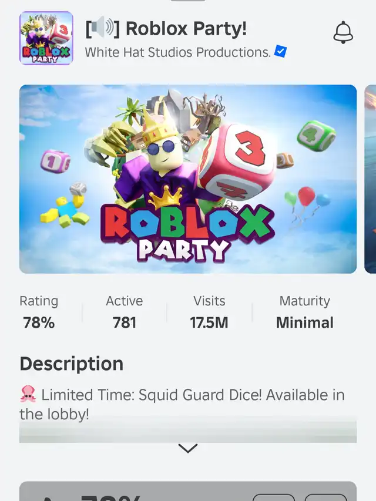Tap the Rating 78% stat
Screen dimensions: 376x501
click(x=39, y=312)
